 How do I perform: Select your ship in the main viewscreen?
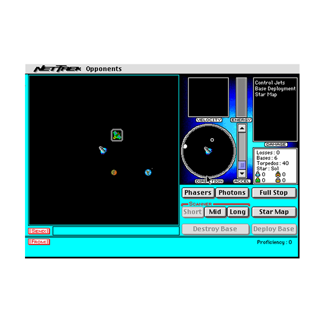click(x=103, y=150)
